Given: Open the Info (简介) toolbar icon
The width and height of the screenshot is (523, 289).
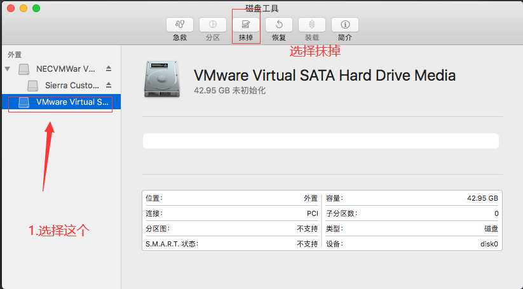Looking at the screenshot, I should (x=345, y=25).
